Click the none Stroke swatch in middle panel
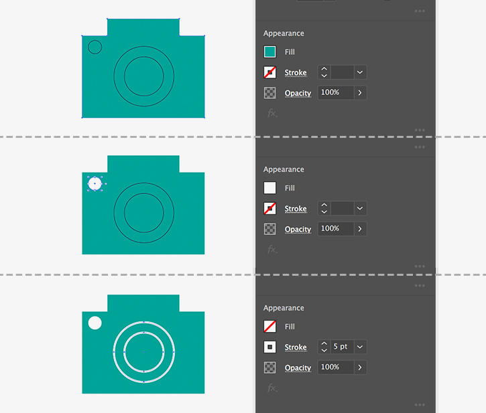Viewport: 486px width, 413px height. [x=269, y=208]
